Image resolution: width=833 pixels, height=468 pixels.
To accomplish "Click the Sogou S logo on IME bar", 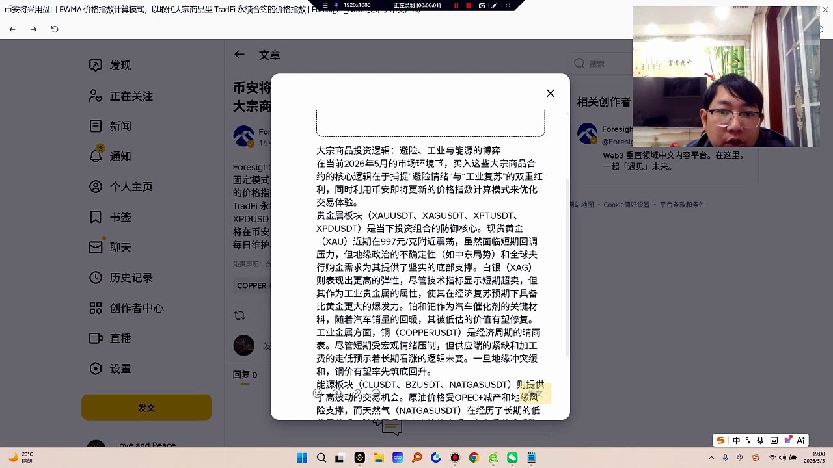I will tap(720, 440).
